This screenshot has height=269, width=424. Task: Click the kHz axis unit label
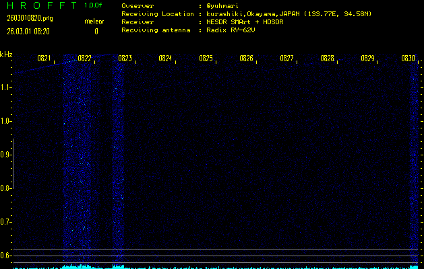tap(6, 54)
